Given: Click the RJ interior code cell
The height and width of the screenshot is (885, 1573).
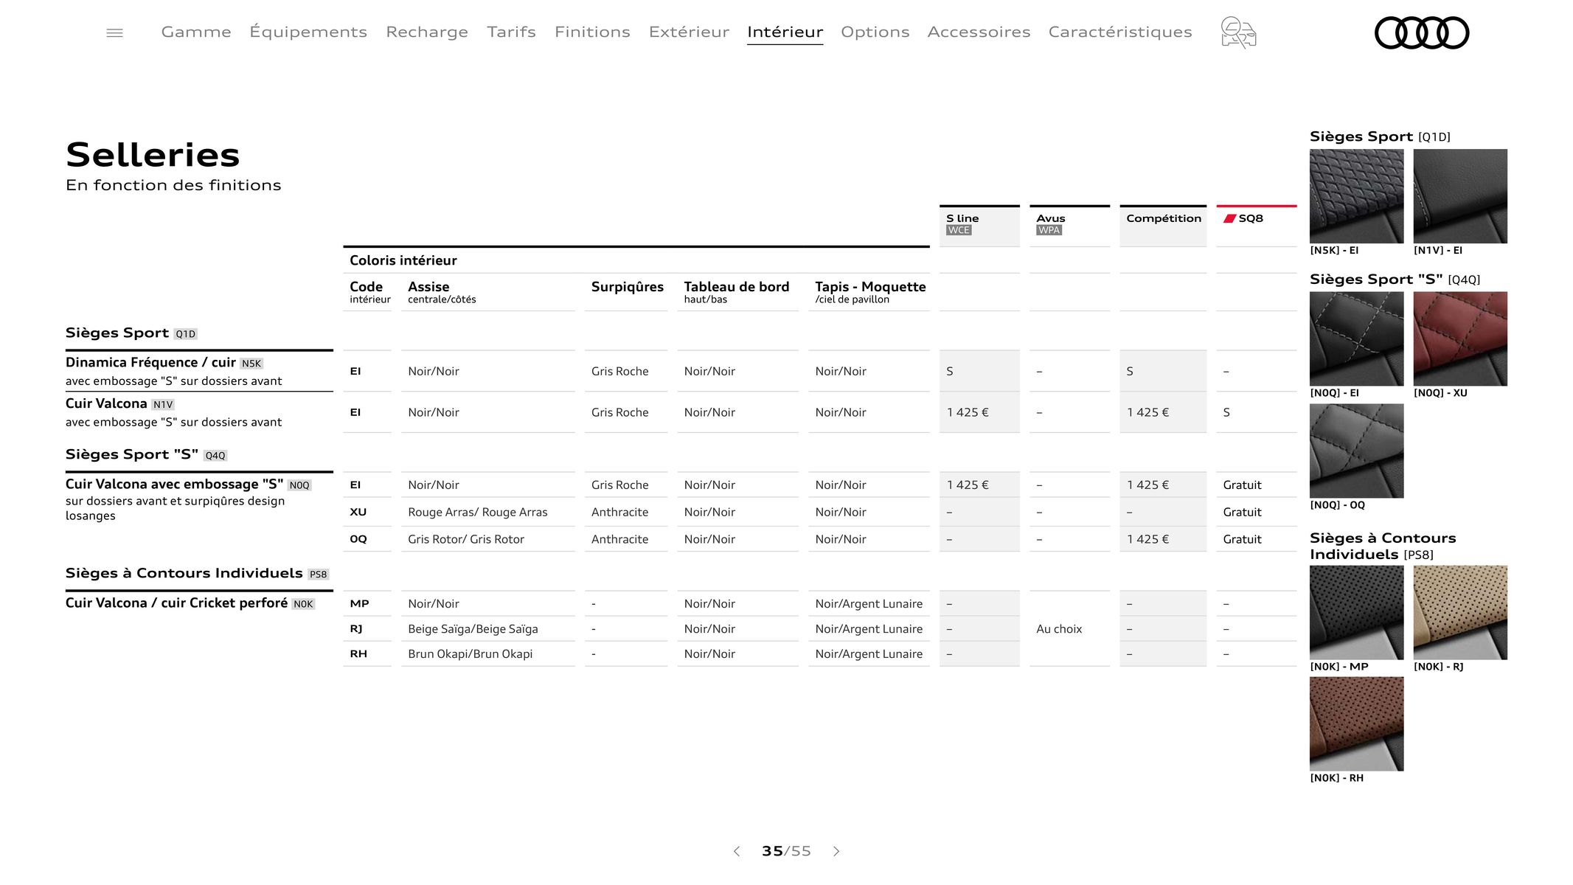Looking at the screenshot, I should click(356, 629).
